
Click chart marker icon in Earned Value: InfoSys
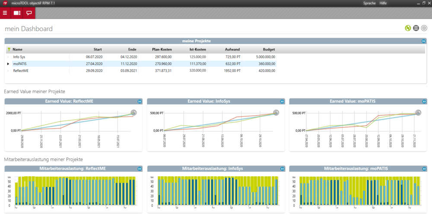click(276, 113)
